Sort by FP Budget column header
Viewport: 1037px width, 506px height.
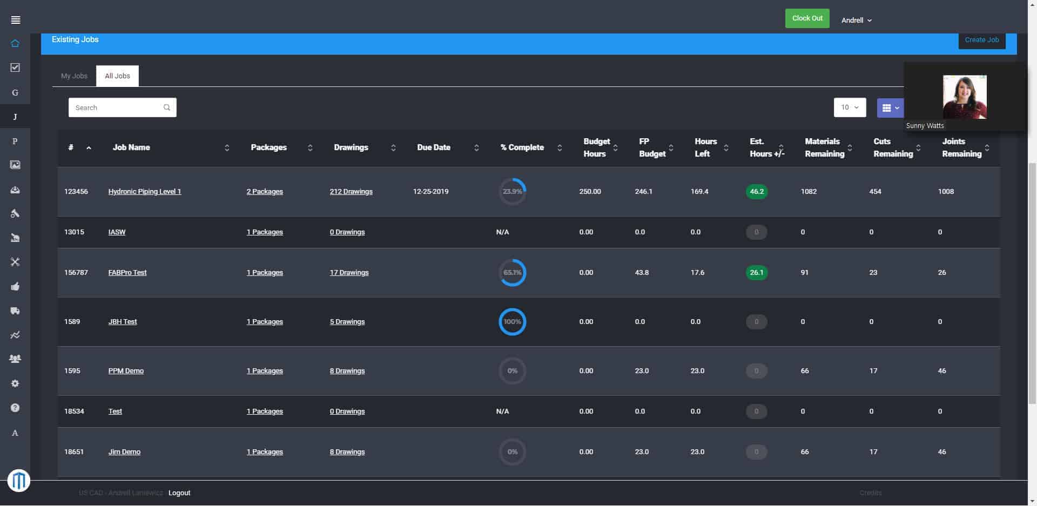coord(656,147)
